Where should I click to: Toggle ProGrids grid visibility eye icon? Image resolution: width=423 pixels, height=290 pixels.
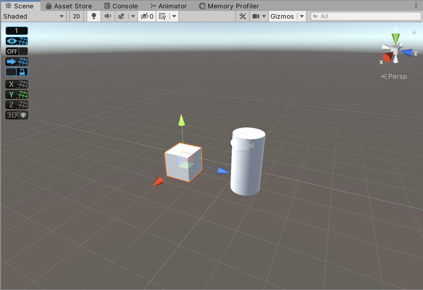point(17,41)
